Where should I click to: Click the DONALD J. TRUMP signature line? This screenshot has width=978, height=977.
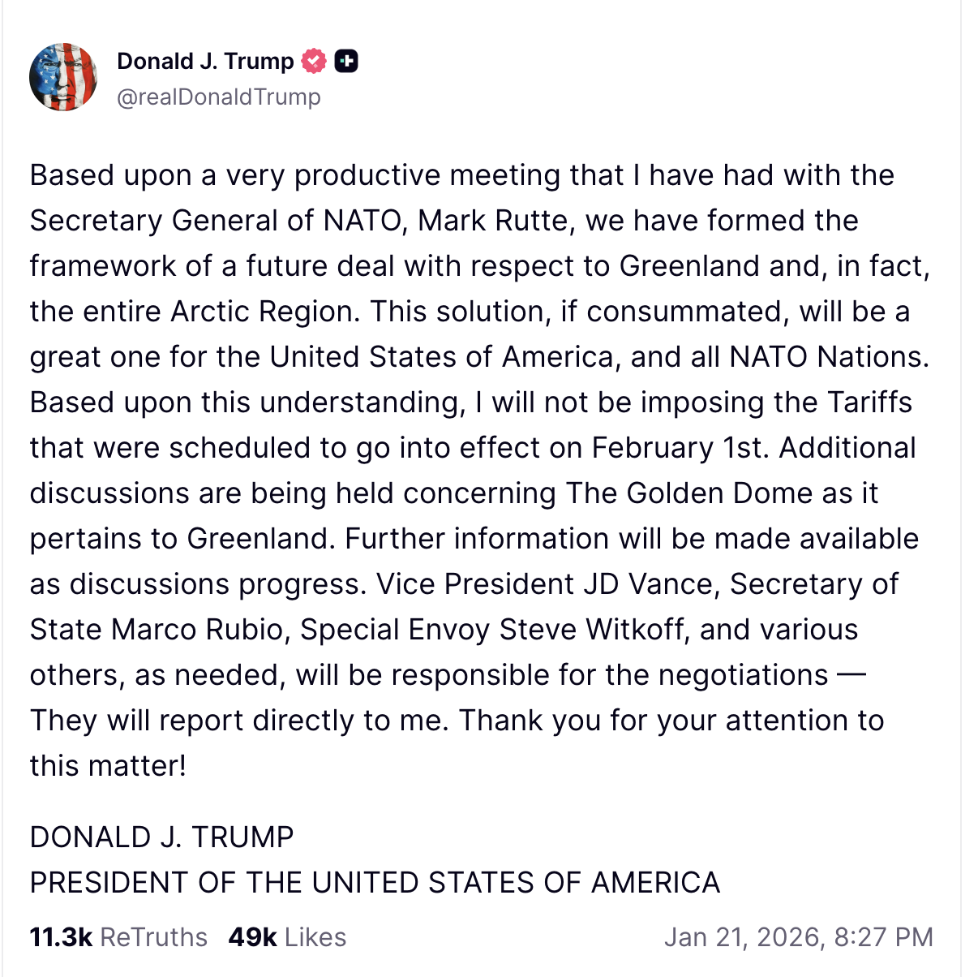pyautogui.click(x=162, y=837)
